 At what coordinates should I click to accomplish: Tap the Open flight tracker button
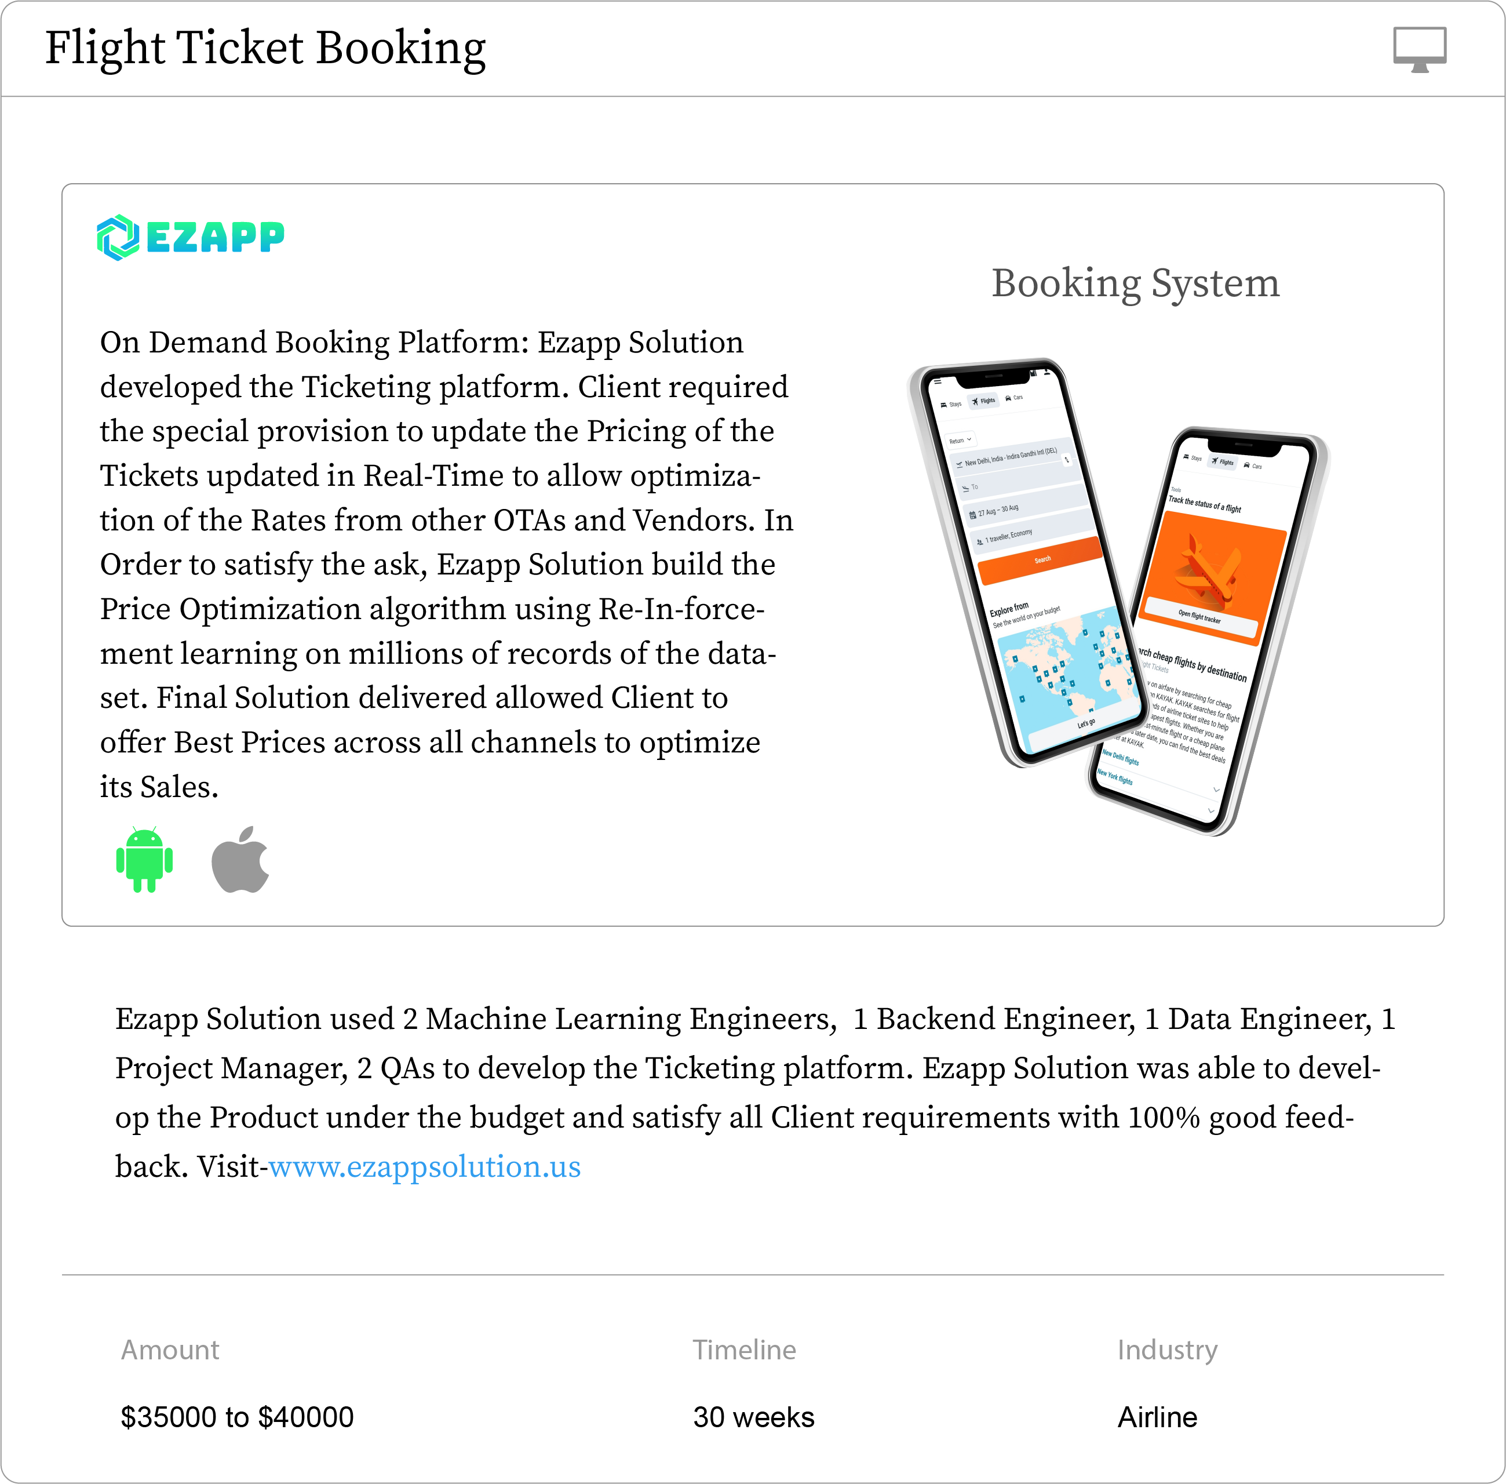point(1199,617)
